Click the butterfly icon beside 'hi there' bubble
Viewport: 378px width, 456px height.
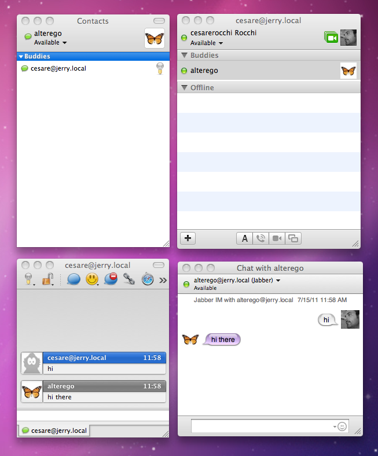coord(190,339)
